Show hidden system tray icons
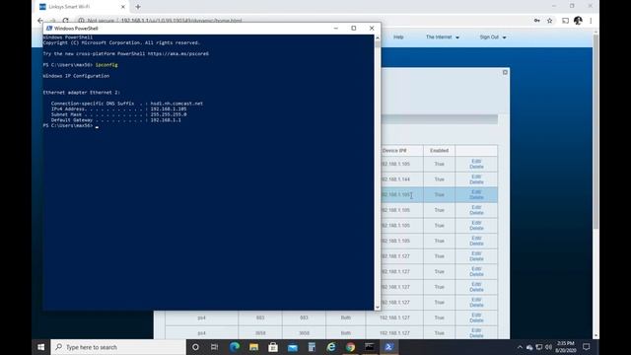Screen dimensions: 631x355 (x=520, y=347)
